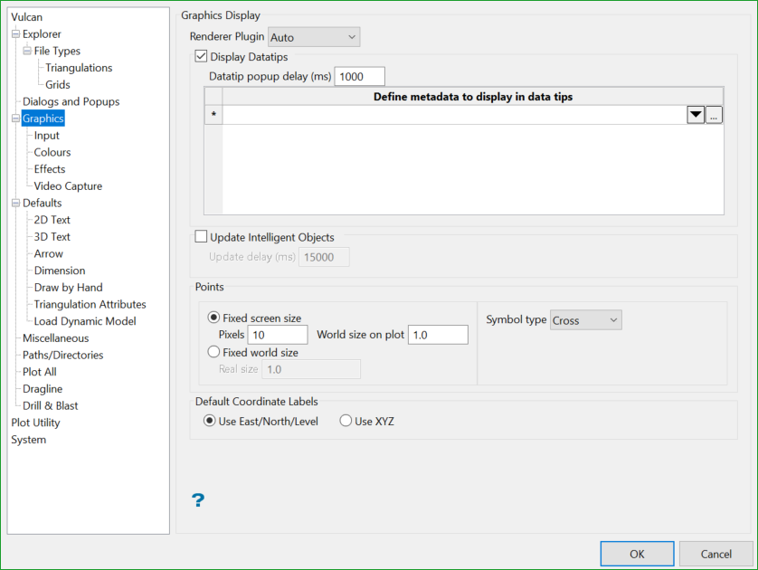758x570 pixels.
Task: Collapse the Defaults tree node
Action: pyautogui.click(x=15, y=203)
